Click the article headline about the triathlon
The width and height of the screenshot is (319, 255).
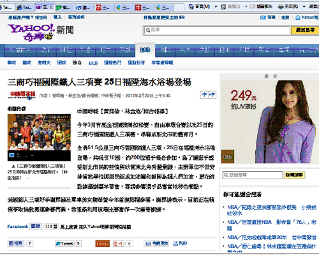(100, 82)
